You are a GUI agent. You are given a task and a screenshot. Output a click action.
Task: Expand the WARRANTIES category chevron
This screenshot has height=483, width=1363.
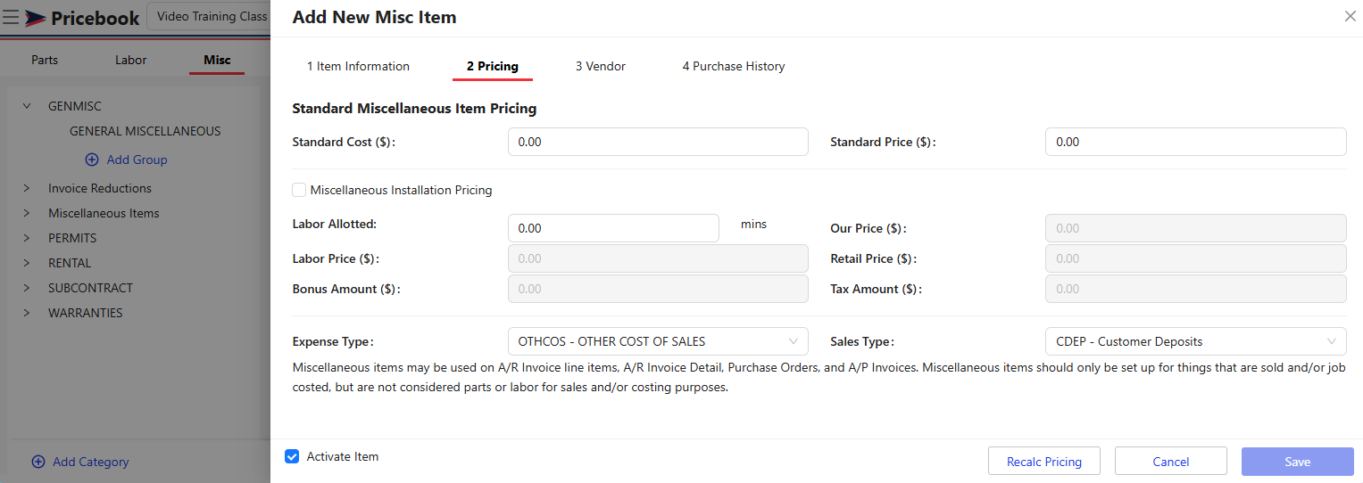27,313
